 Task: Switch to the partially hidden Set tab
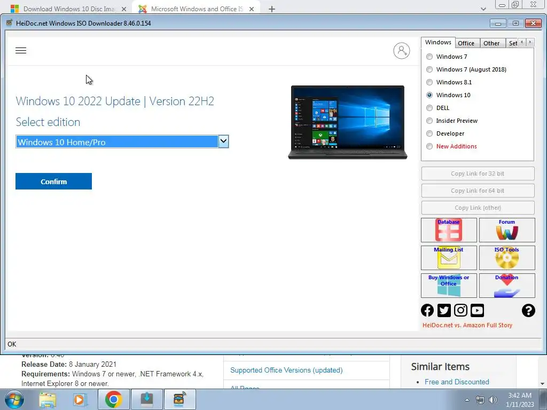[513, 43]
